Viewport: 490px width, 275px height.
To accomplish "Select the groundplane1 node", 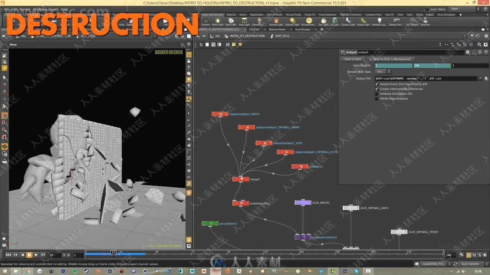I will (210, 223).
